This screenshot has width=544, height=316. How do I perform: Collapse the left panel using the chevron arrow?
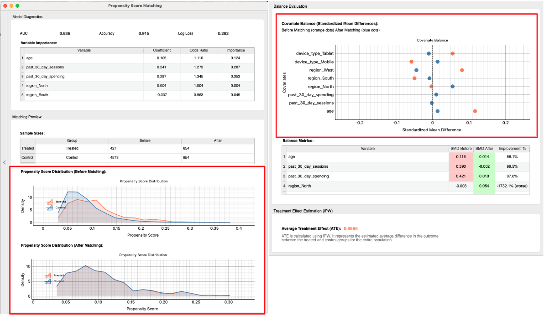[4, 162]
